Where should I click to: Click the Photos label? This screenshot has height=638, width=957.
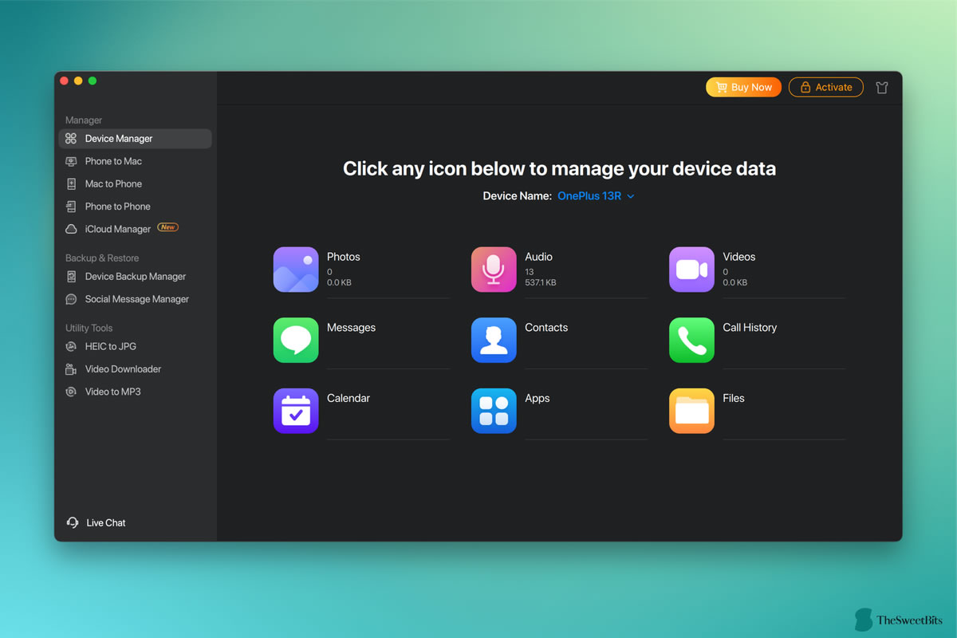coord(344,257)
